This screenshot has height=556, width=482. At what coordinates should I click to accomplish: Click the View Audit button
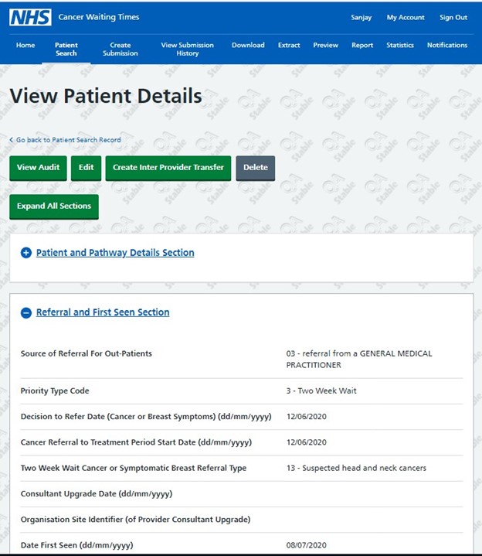click(x=39, y=168)
